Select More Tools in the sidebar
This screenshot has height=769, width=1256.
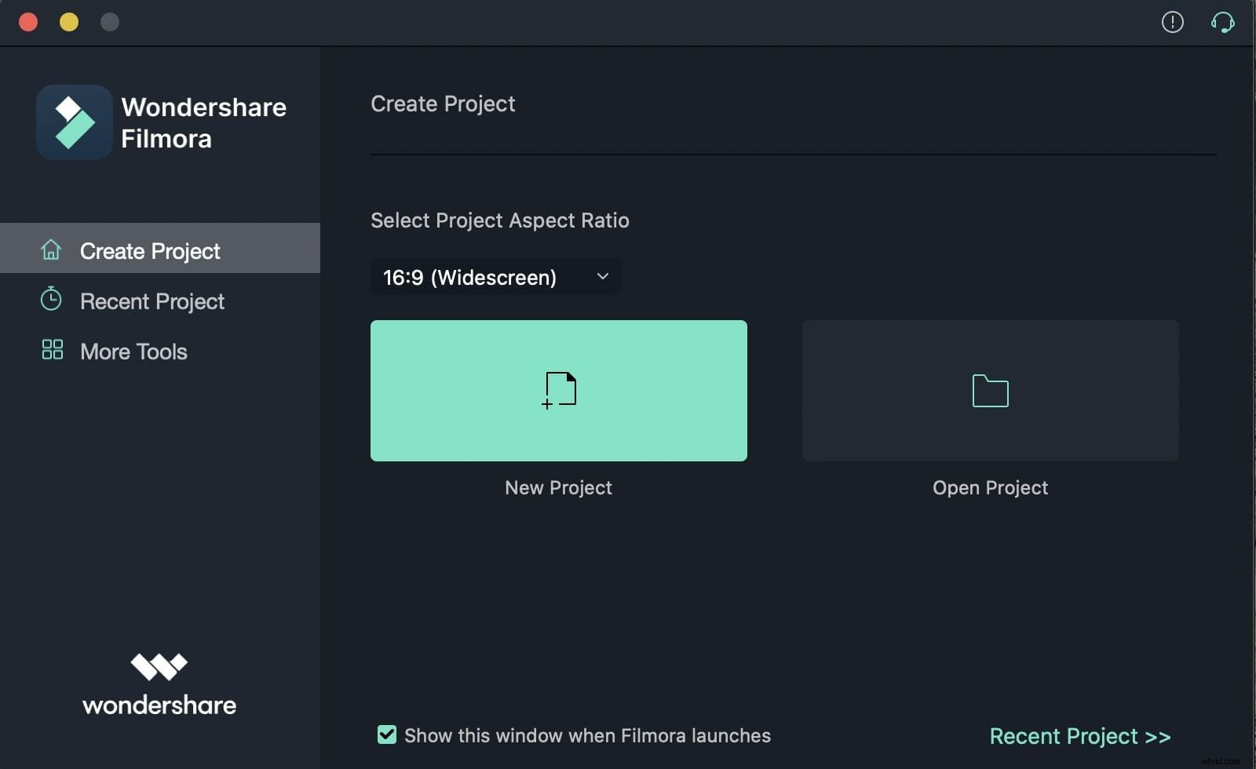tap(133, 351)
